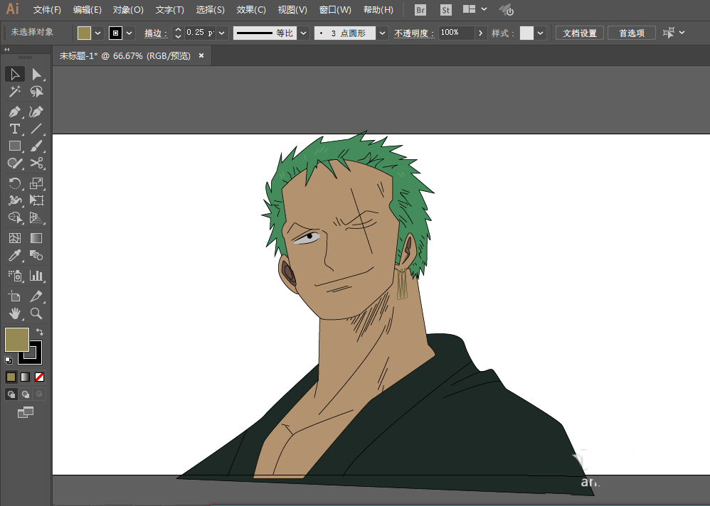This screenshot has height=506, width=710.
Task: Click the 首选项 button
Action: [632, 33]
